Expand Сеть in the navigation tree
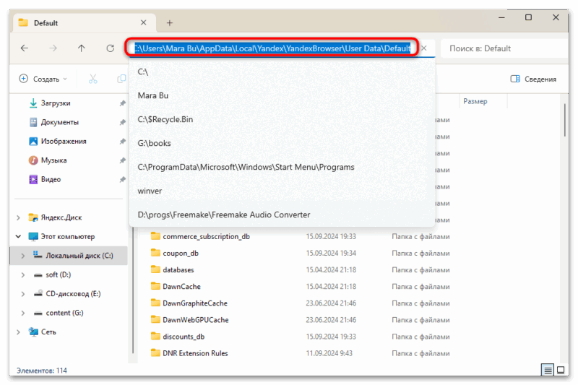The width and height of the screenshot is (578, 385). (x=19, y=332)
